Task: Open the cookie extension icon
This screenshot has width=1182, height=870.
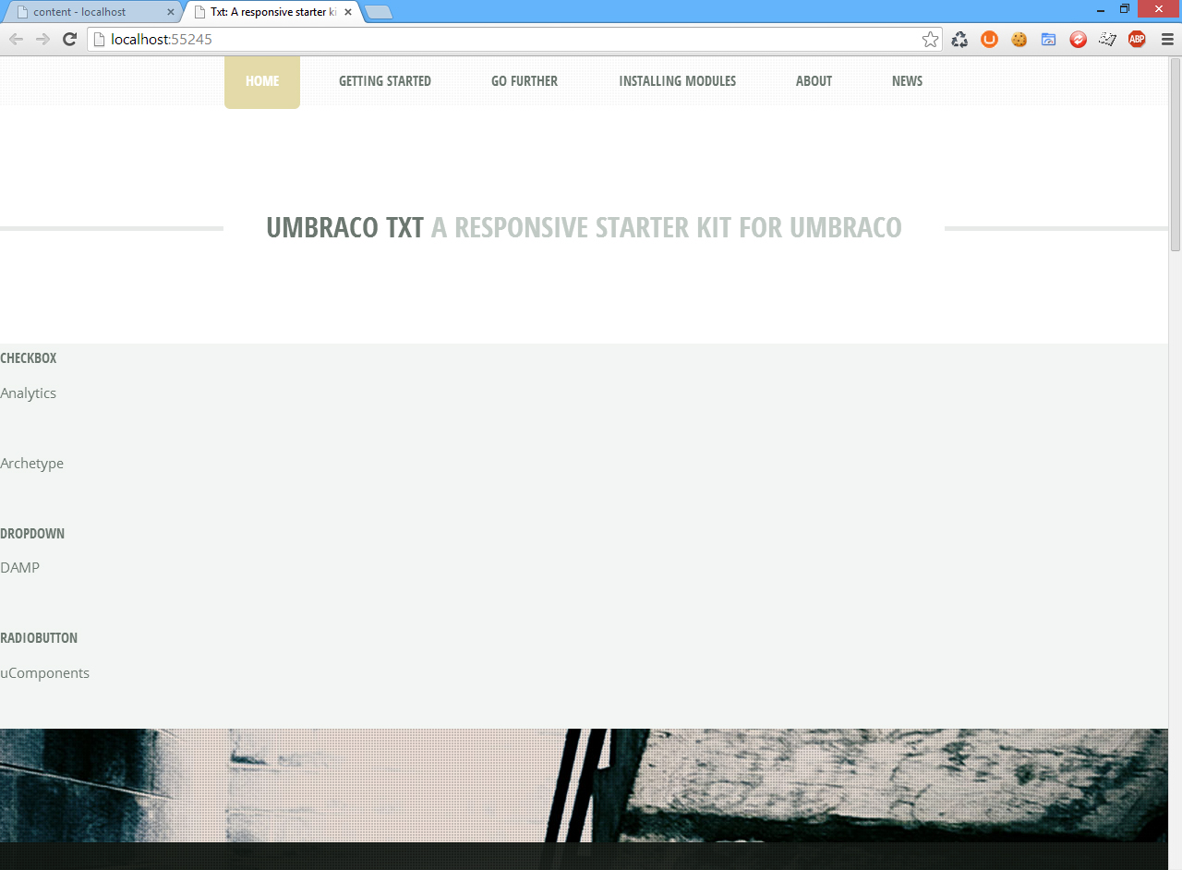Action: (x=1019, y=39)
